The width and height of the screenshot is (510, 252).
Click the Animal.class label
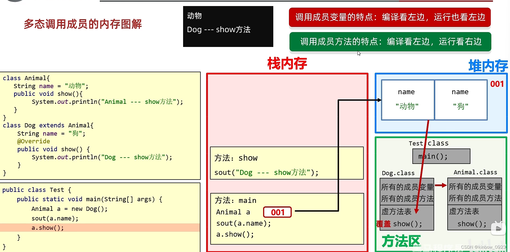pos(475,172)
